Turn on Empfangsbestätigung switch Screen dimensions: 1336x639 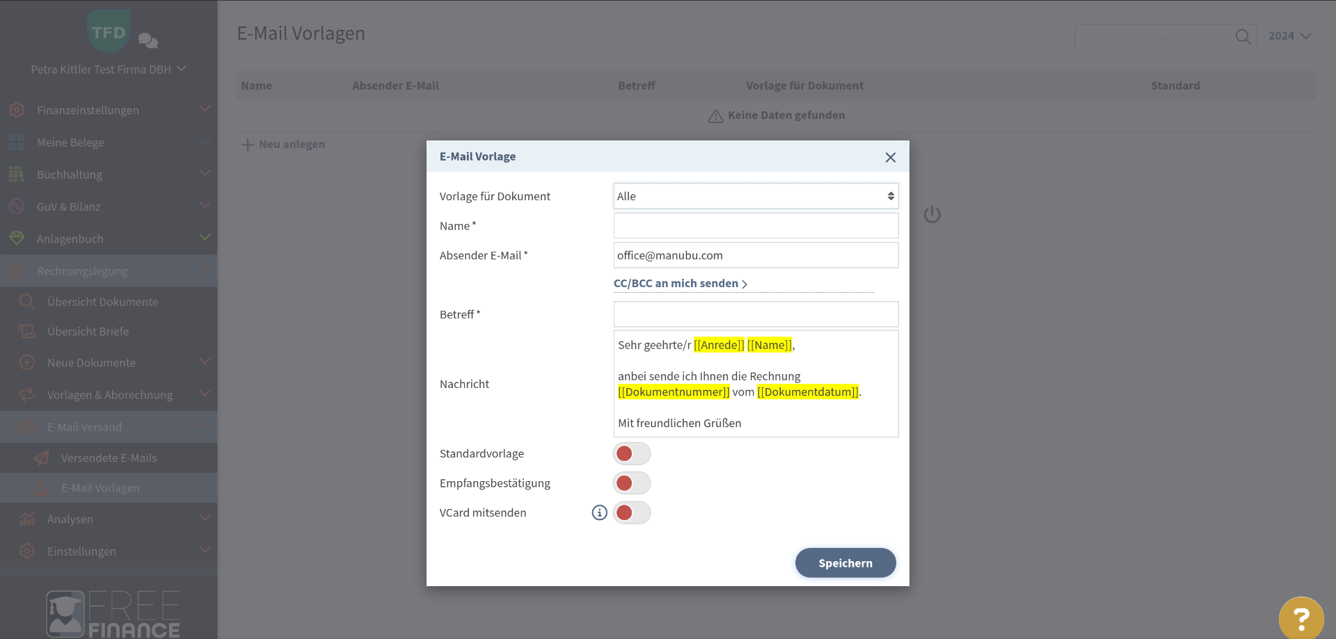632,483
